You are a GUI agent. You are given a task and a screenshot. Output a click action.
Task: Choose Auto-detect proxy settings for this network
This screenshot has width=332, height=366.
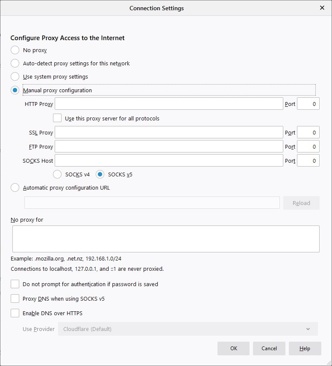[x=15, y=63]
